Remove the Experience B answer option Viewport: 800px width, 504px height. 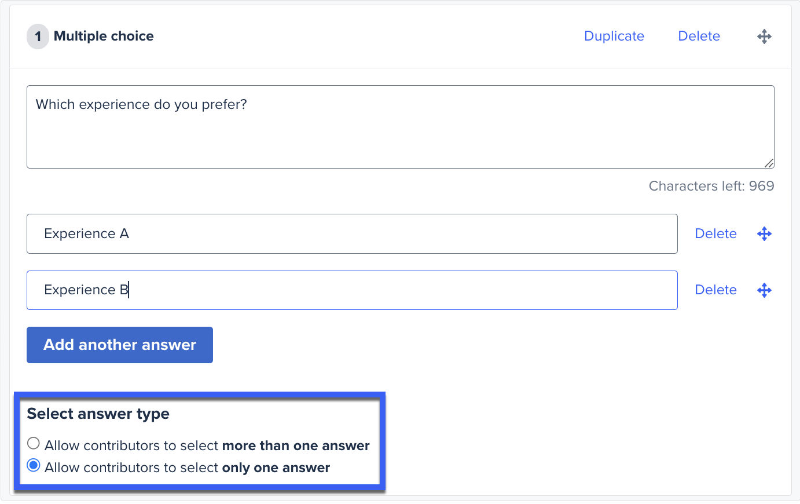(x=715, y=290)
